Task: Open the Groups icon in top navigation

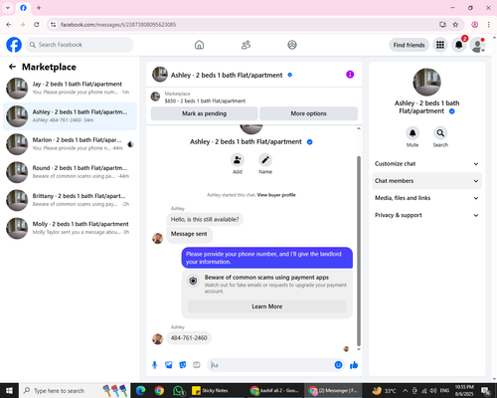Action: tap(292, 45)
